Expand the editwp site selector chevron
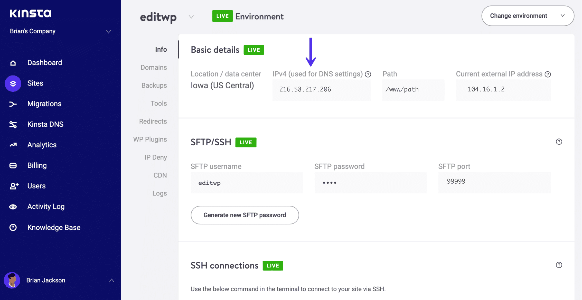The width and height of the screenshot is (582, 300). click(191, 17)
